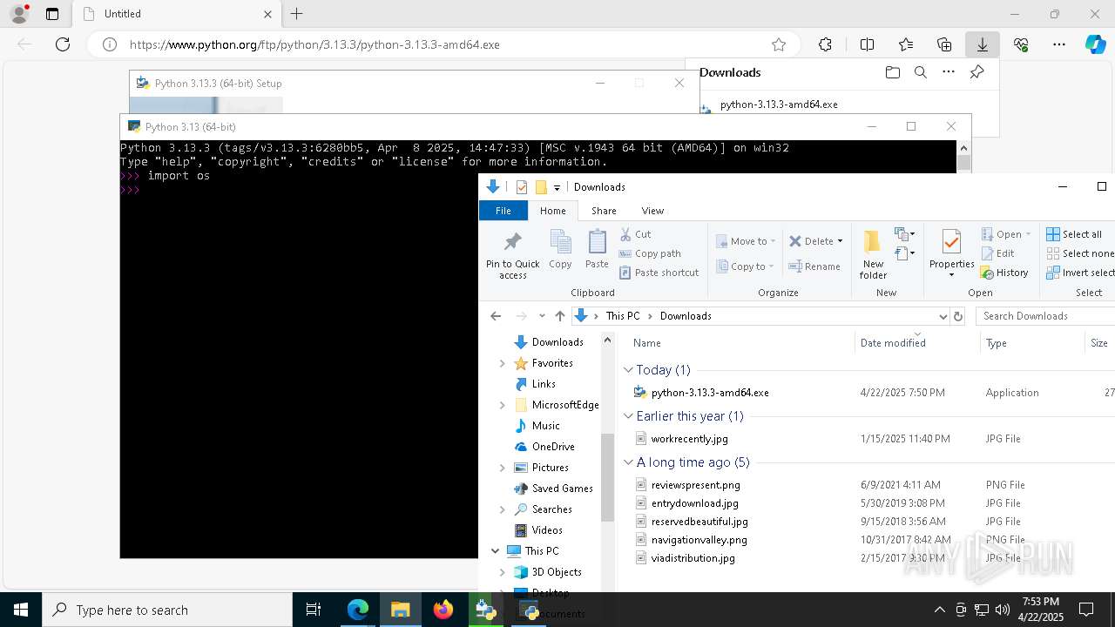Click Select all in ribbon
The width and height of the screenshot is (1115, 627).
click(x=1074, y=234)
